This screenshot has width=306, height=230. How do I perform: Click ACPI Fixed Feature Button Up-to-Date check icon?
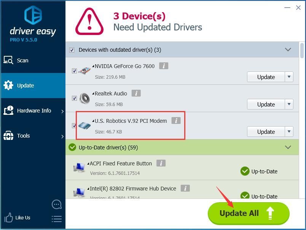pos(245,171)
